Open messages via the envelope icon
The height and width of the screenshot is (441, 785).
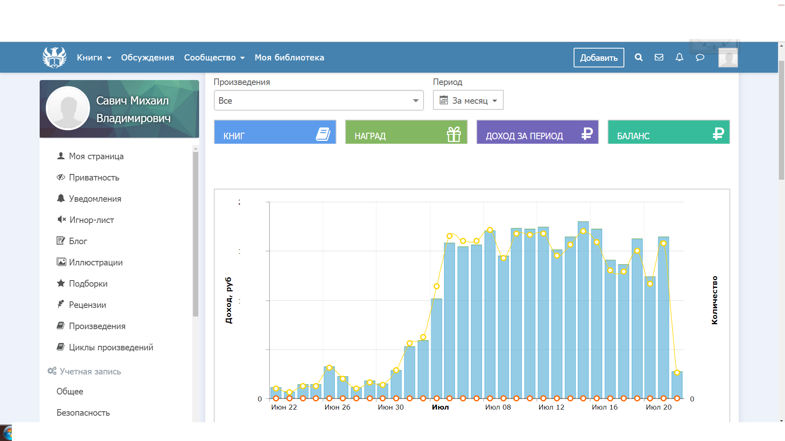click(x=659, y=58)
